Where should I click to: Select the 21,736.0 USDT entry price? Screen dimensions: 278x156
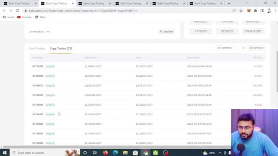pos(93,133)
